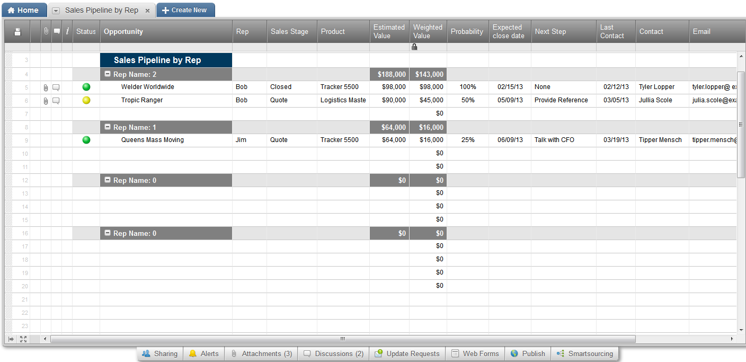Click the Sales Stage column header
Image resolution: width=746 pixels, height=362 pixels.
tap(292, 31)
